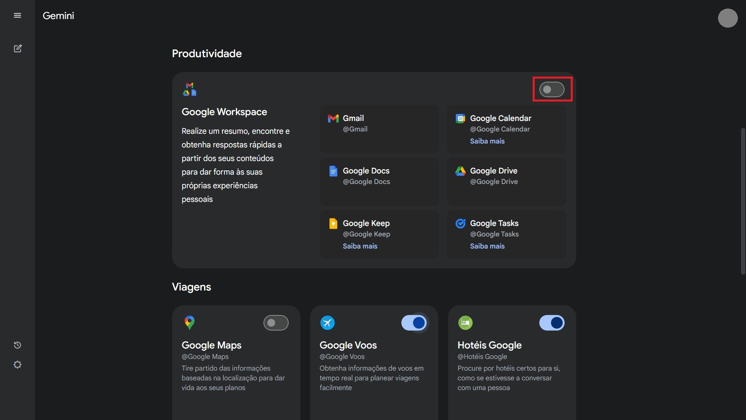Click the @Google Docs handle text
The height and width of the screenshot is (420, 746).
[366, 182]
